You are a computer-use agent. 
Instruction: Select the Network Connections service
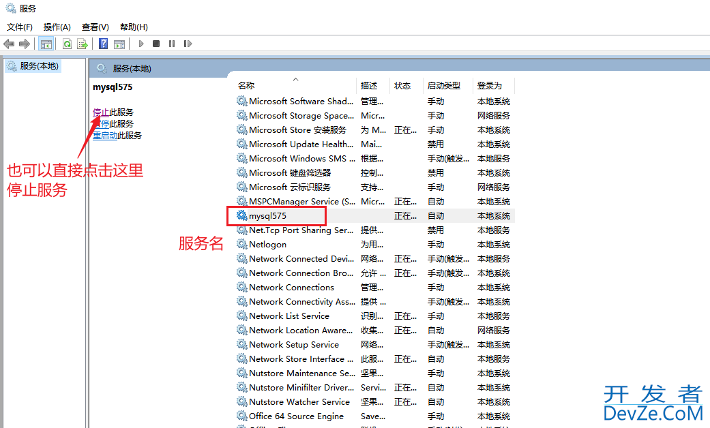pos(375,288)
